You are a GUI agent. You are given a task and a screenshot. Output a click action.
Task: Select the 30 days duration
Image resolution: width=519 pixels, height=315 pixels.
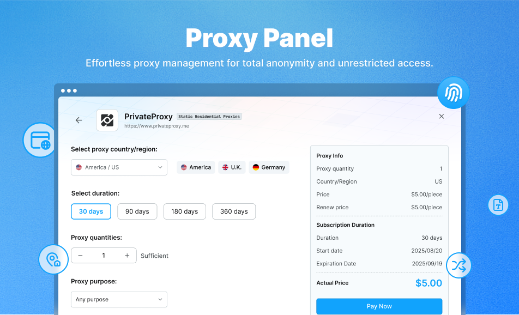pos(91,211)
